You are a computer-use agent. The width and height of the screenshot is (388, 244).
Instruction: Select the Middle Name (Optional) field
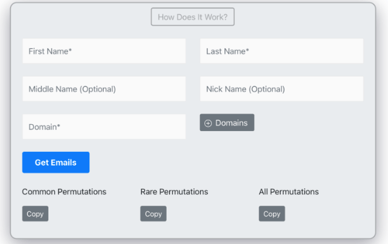click(x=104, y=89)
